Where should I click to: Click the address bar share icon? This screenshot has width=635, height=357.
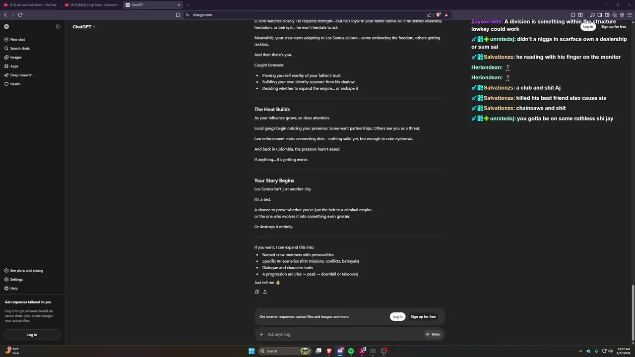429,15
